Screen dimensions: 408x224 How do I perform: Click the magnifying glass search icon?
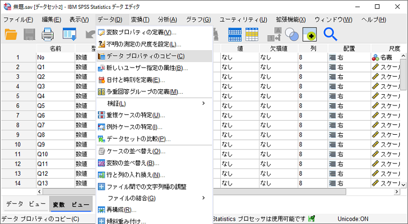pos(330,35)
